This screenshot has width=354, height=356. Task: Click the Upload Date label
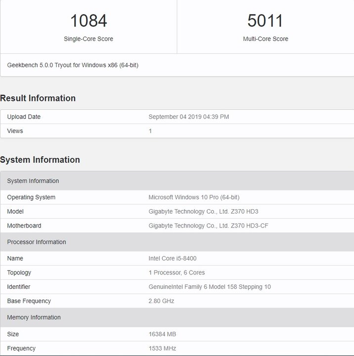pos(24,117)
